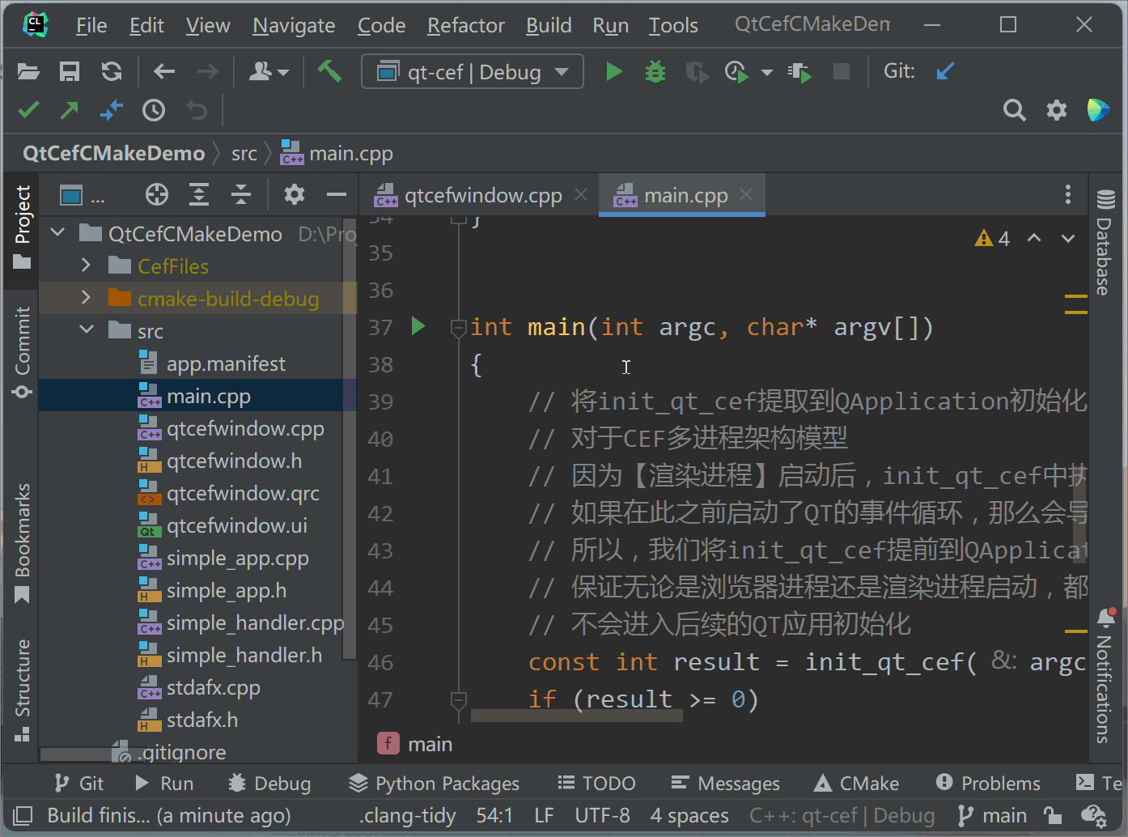Toggle the Commit tool window
1128x837 pixels.
click(x=22, y=352)
